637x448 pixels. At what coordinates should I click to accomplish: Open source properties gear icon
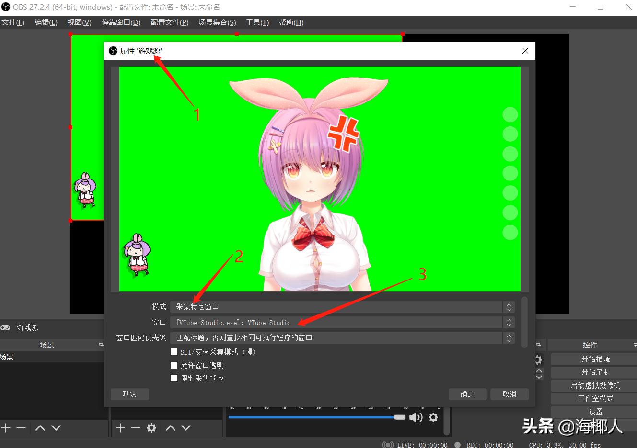click(151, 428)
